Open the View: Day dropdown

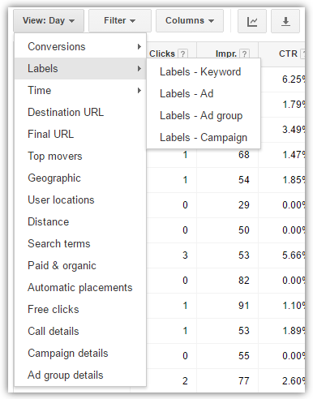(x=49, y=21)
